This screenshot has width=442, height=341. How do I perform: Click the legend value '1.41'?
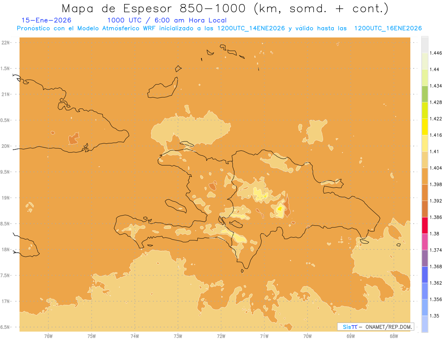coord(435,152)
